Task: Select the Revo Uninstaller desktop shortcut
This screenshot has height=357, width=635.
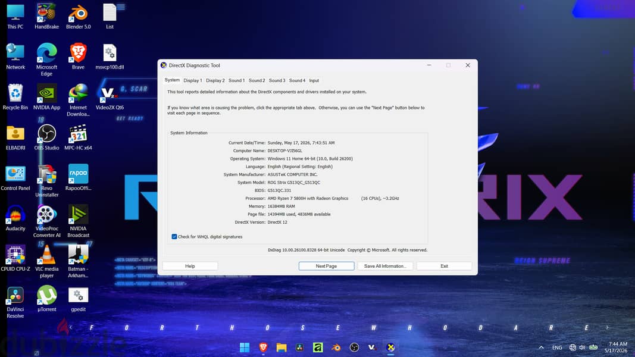Action: coord(46,181)
